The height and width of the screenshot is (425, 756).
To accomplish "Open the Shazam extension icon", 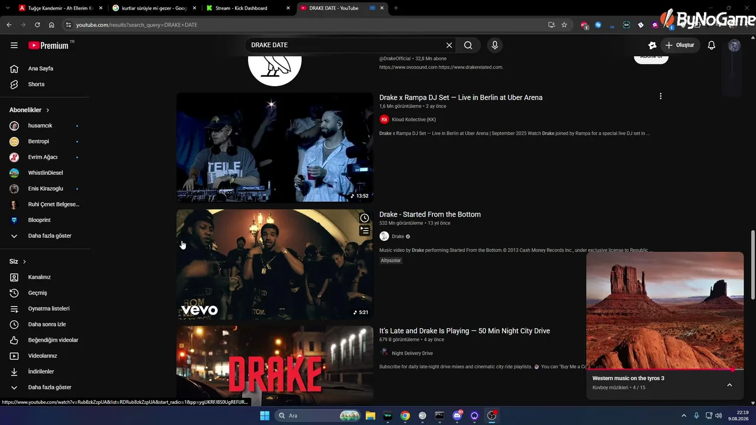I will point(598,25).
